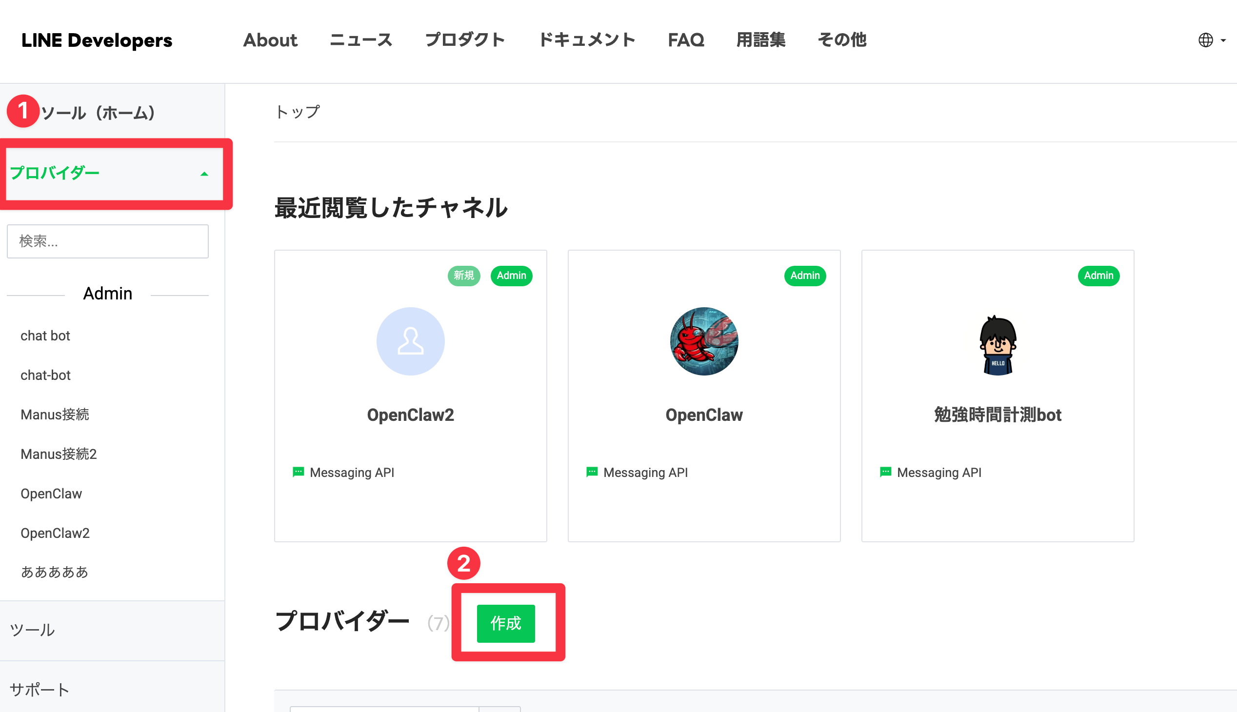Click OpenClaw red lobster avatar
This screenshot has height=712, width=1237.
pyautogui.click(x=704, y=341)
